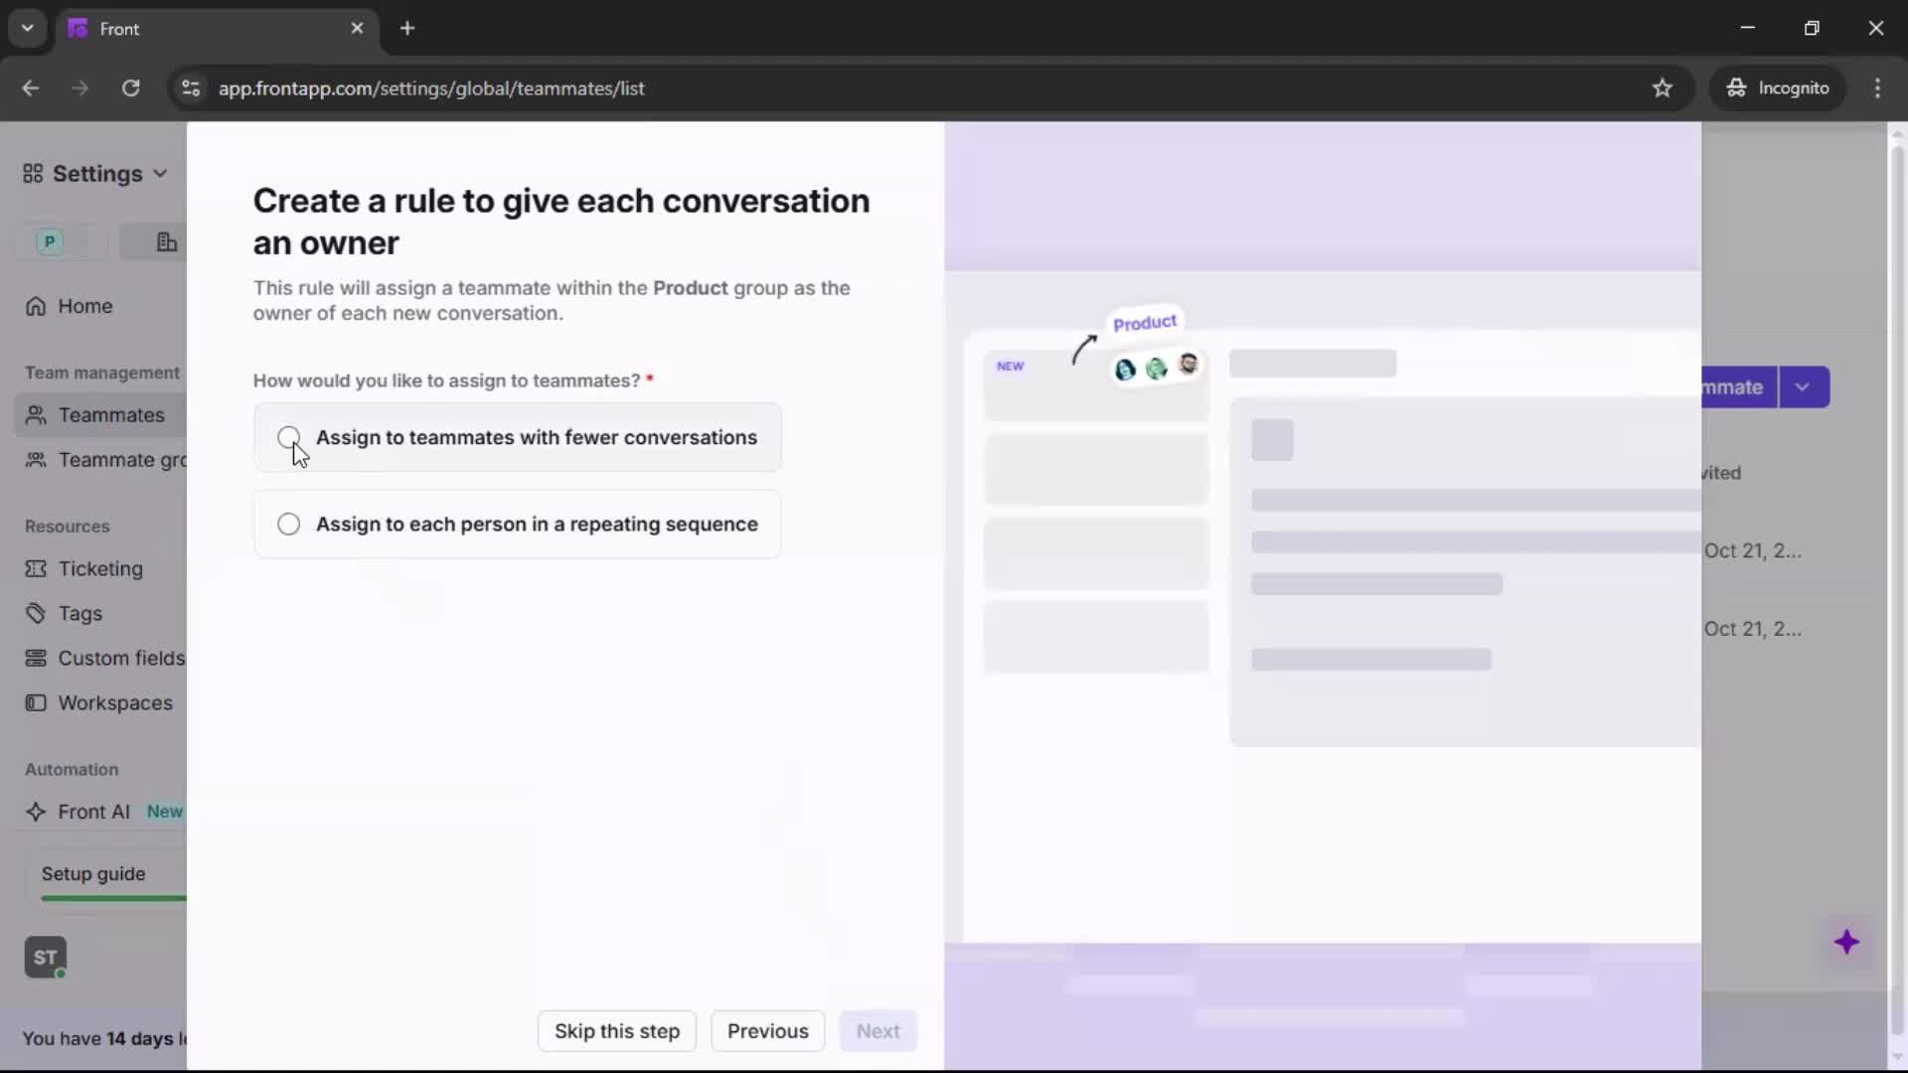Expand the Settings dropdown chevron

160,174
